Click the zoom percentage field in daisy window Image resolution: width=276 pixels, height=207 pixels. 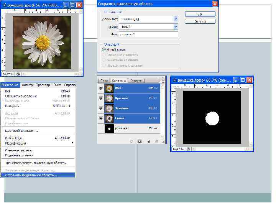[x=8, y=74]
